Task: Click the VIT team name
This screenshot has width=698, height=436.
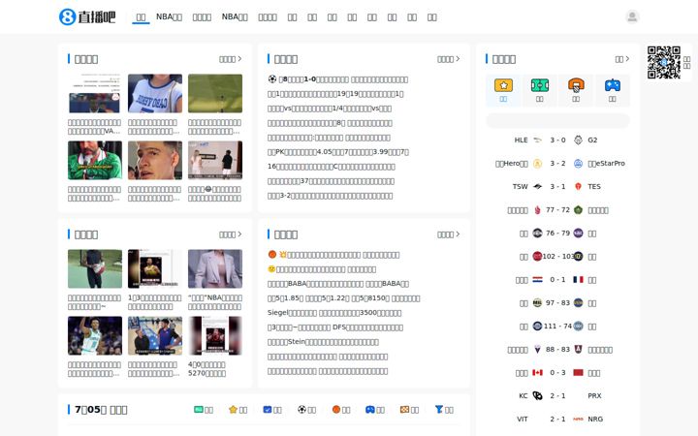Action: (x=523, y=419)
